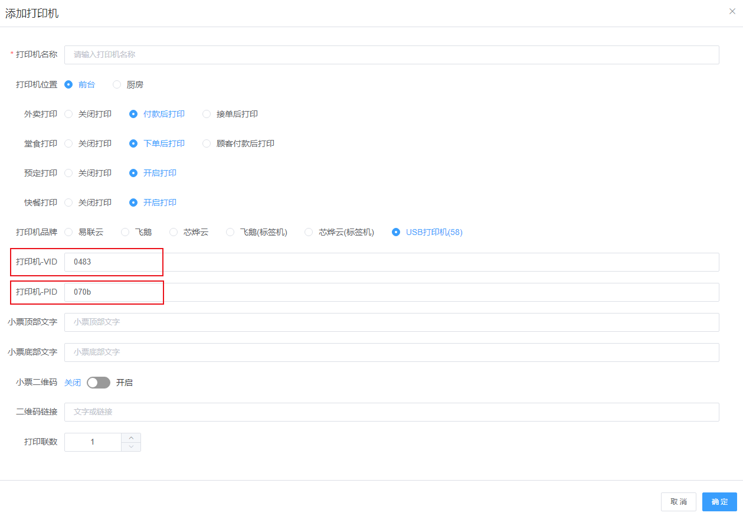743x519 pixels.
Task: Choose 关闭打印 for 预定打印
Action: [x=88, y=173]
